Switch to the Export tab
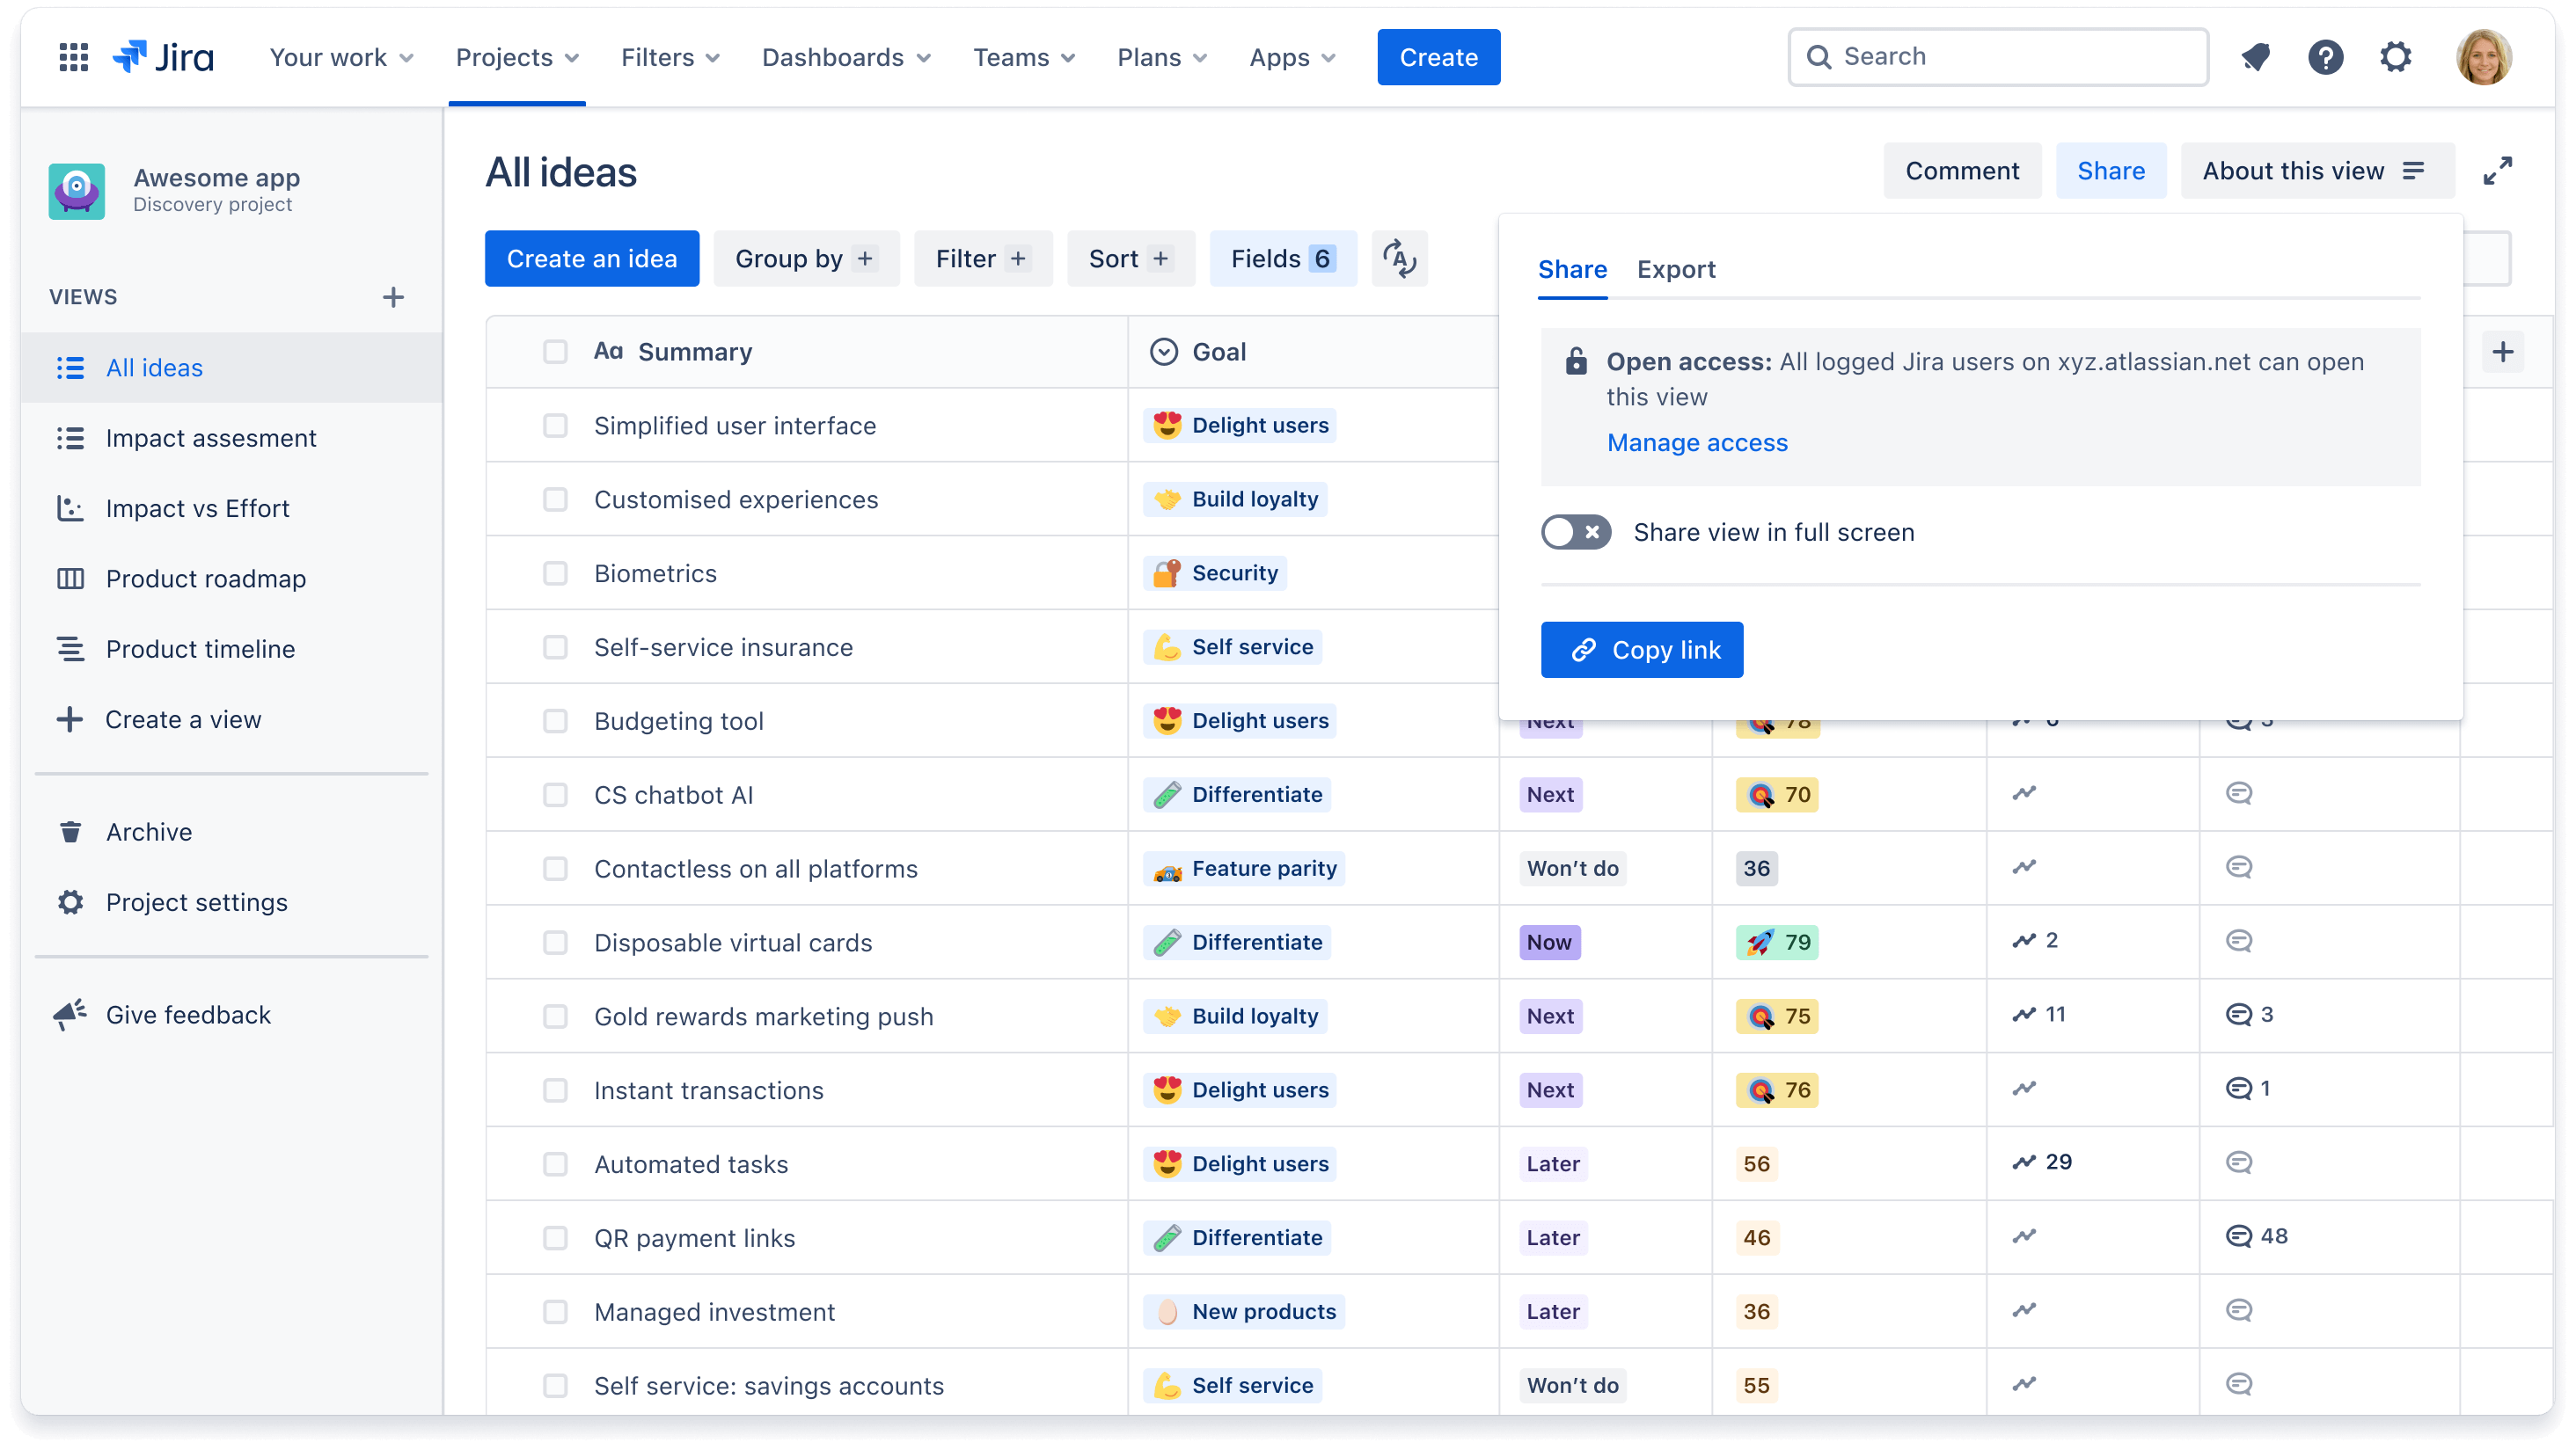This screenshot has height=1450, width=2576. [x=1673, y=269]
